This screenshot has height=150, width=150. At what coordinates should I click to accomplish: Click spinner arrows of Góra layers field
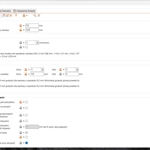[x=42, y=70]
